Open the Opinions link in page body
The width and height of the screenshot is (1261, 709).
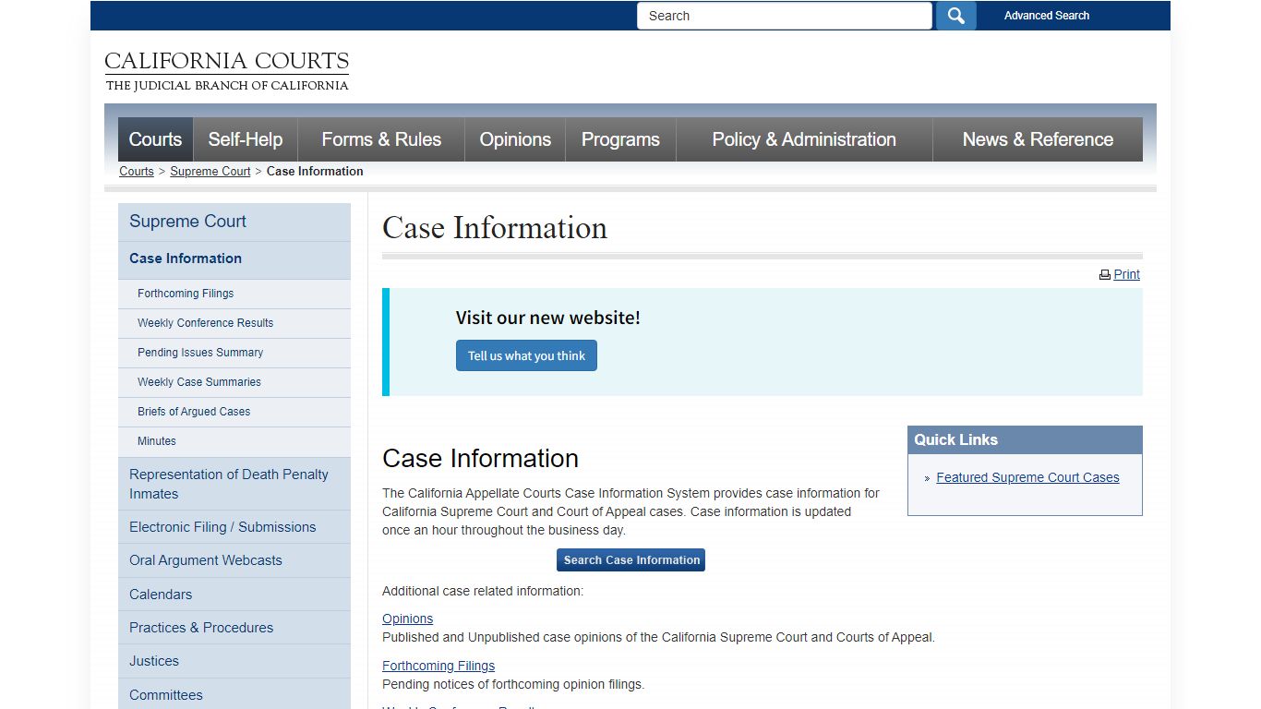407,619
